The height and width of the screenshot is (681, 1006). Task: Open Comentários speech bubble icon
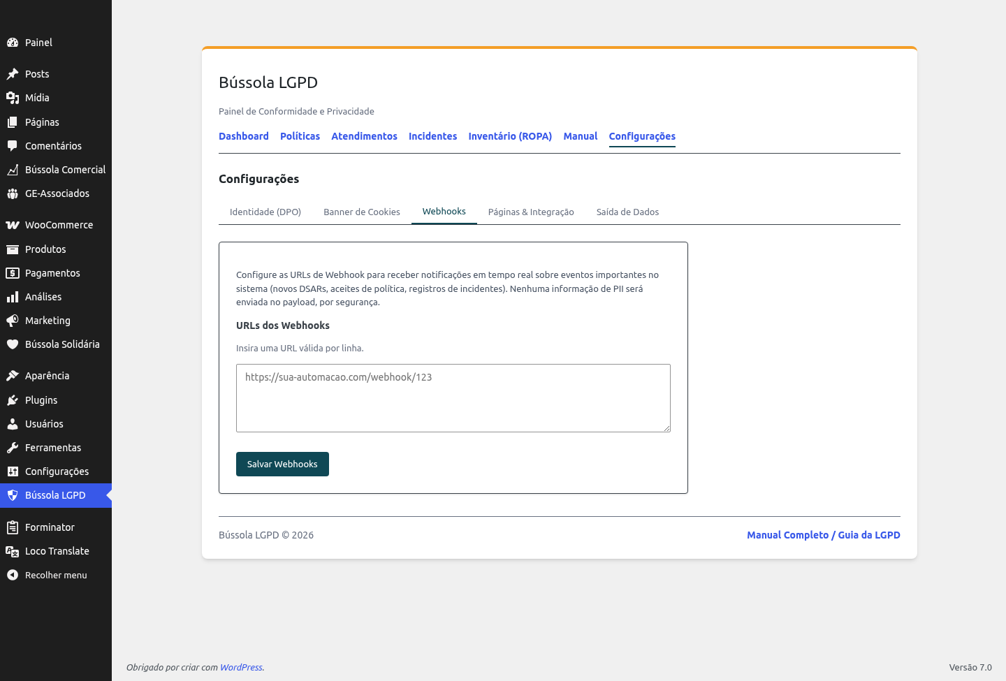(13, 146)
